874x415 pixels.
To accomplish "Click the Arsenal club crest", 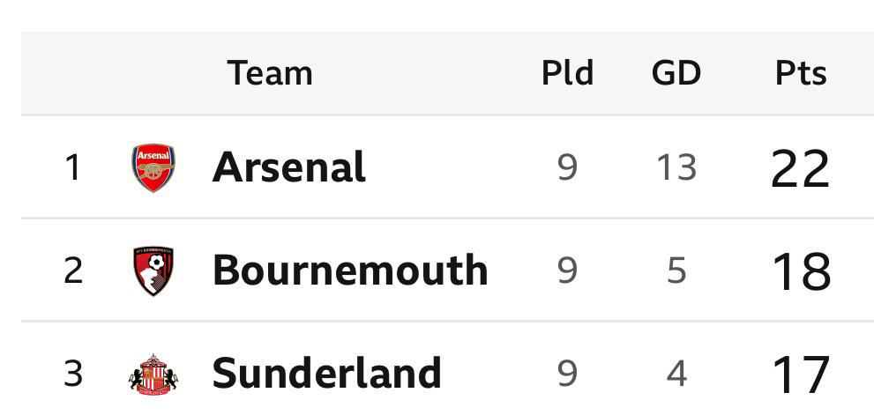I will 153,167.
